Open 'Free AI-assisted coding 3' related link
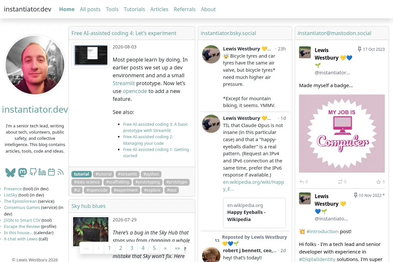The width and height of the screenshot is (393, 262). (x=156, y=127)
